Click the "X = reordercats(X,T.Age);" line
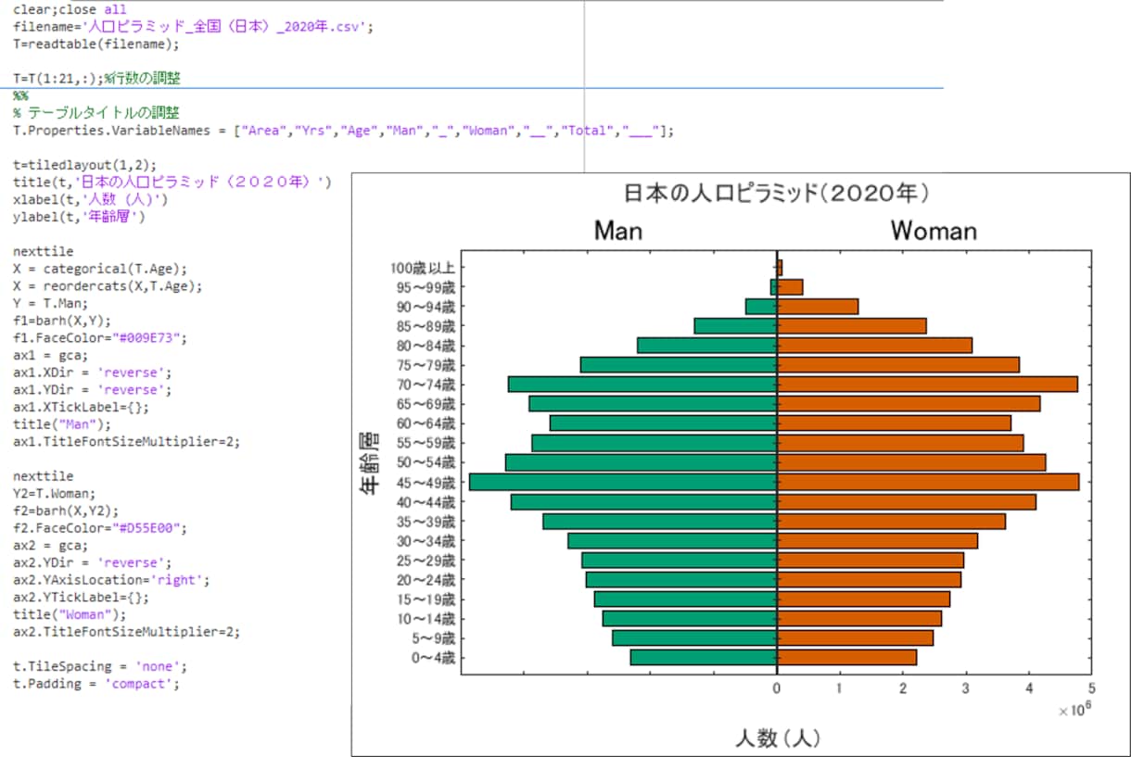 click(x=108, y=286)
